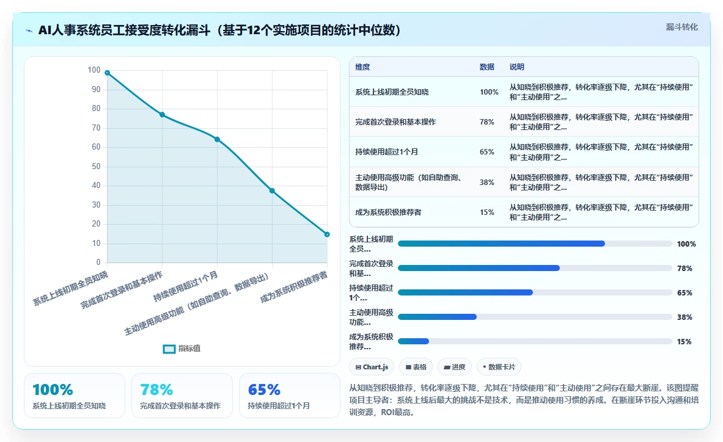Click the 100% value in the table
Viewport: 723px width, 442px height.
pos(489,92)
